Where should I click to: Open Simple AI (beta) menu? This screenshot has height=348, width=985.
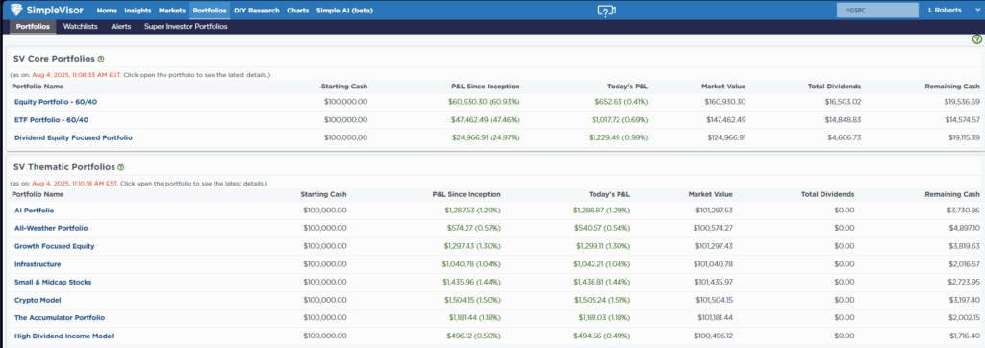pos(344,11)
